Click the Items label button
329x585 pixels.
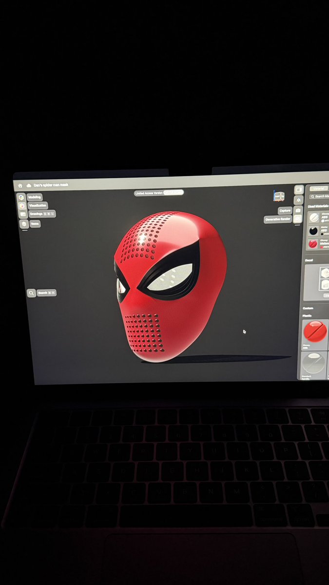35,224
